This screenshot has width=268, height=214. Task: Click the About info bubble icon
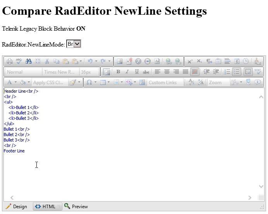[258, 82]
